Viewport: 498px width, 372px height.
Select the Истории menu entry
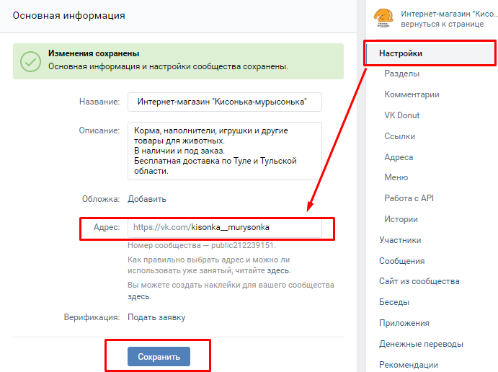pos(401,219)
